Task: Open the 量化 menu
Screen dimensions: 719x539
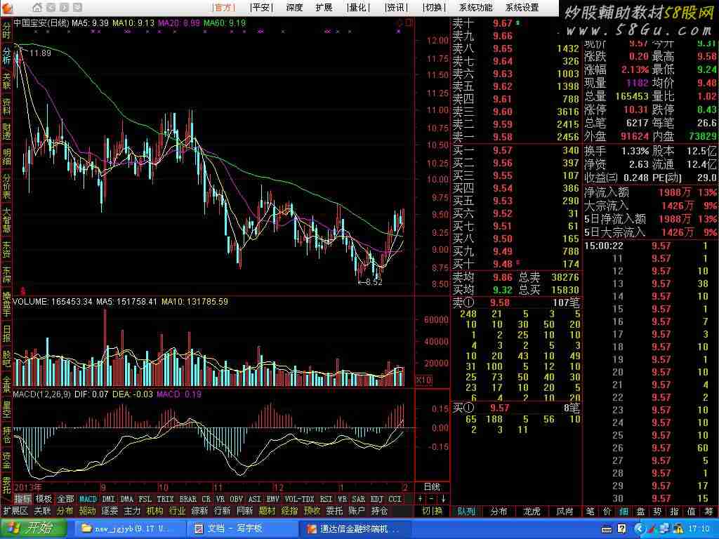Action: tap(358, 7)
